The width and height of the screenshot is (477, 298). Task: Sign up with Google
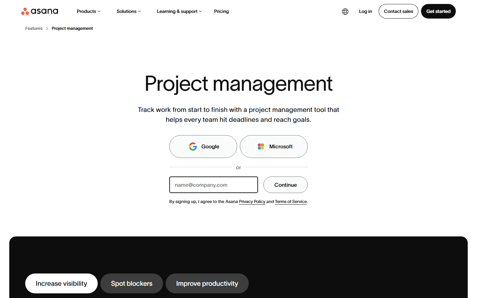click(x=203, y=146)
